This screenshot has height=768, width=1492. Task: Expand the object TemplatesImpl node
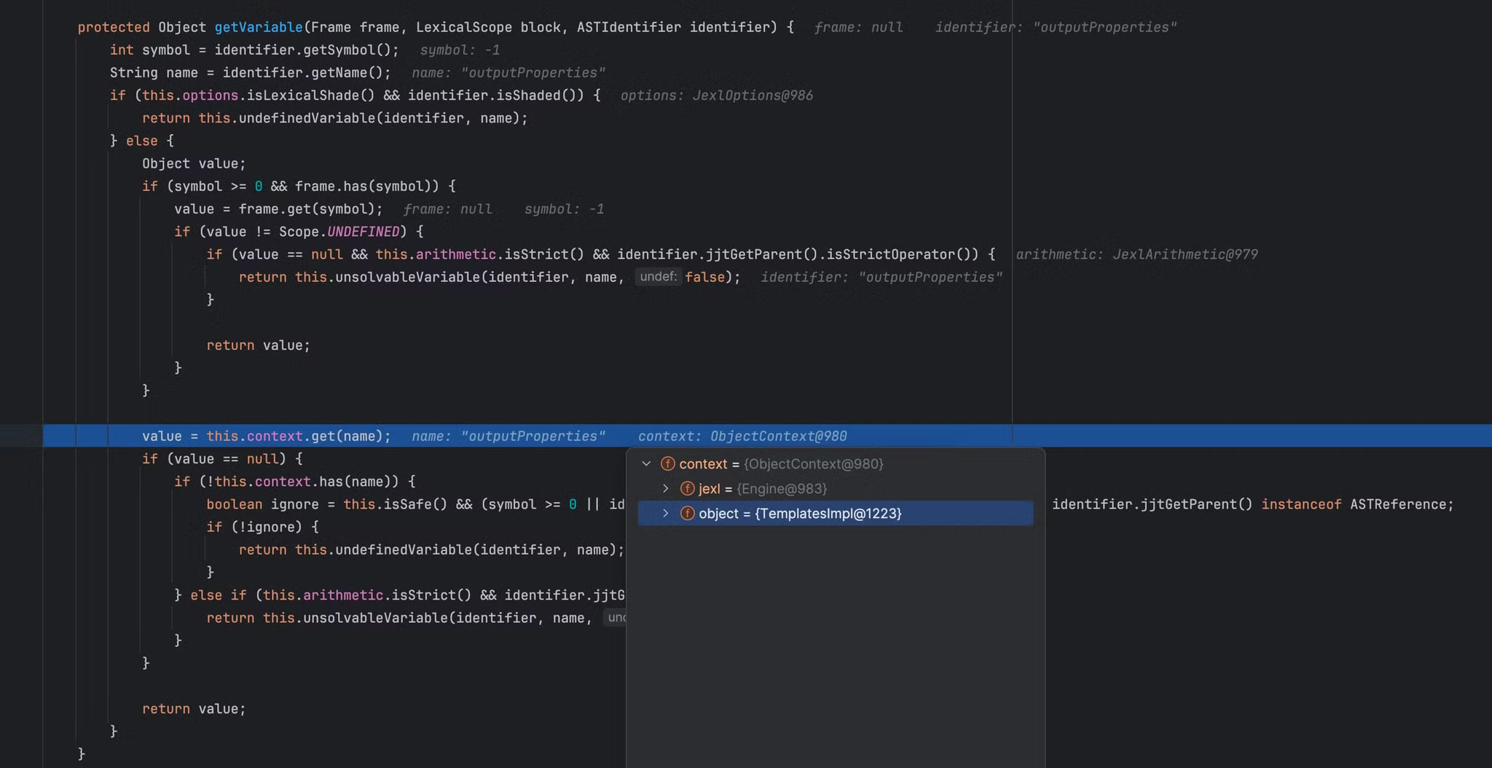(665, 514)
